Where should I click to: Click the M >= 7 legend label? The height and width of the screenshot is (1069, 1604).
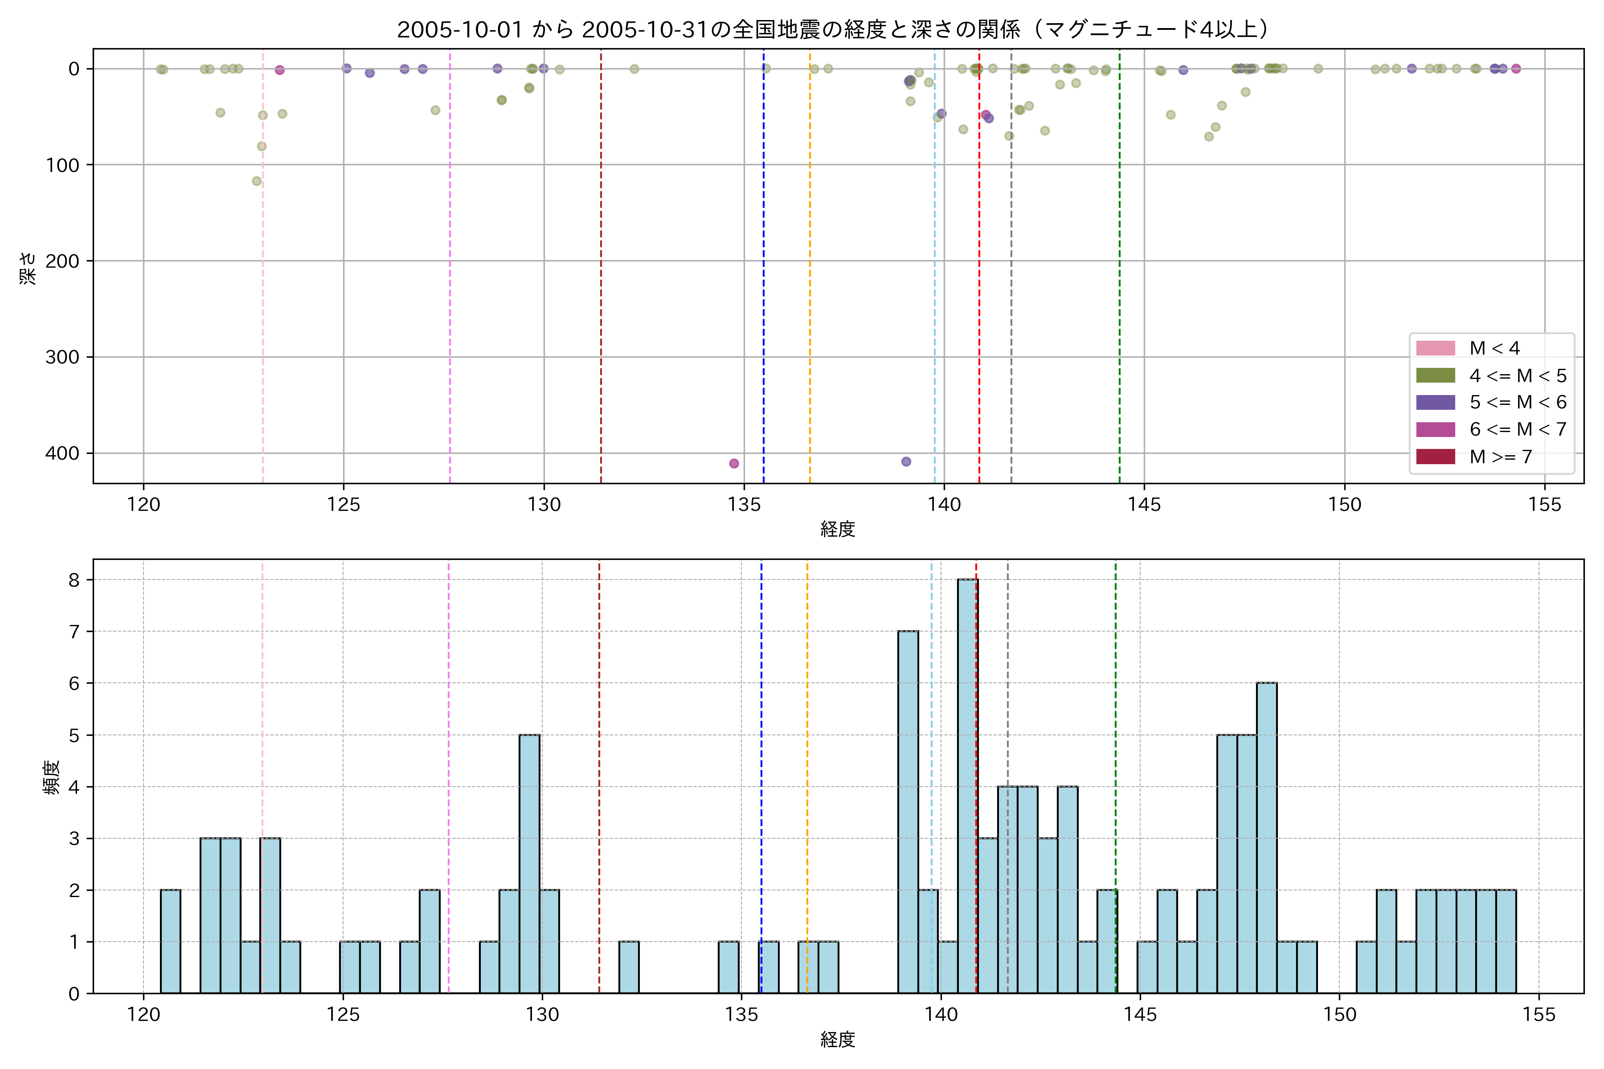1500,457
